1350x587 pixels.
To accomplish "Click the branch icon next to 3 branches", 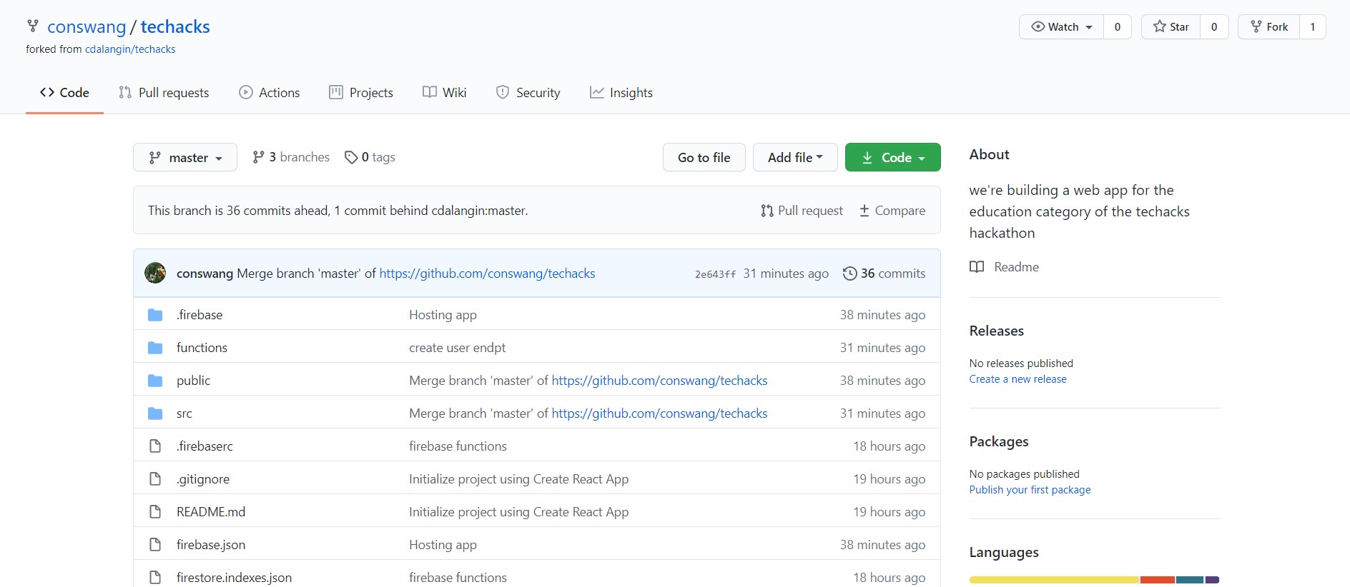I will pyautogui.click(x=258, y=157).
